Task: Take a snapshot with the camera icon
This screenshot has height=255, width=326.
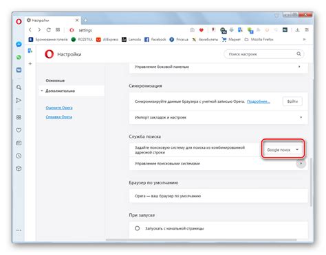Action: point(192,30)
